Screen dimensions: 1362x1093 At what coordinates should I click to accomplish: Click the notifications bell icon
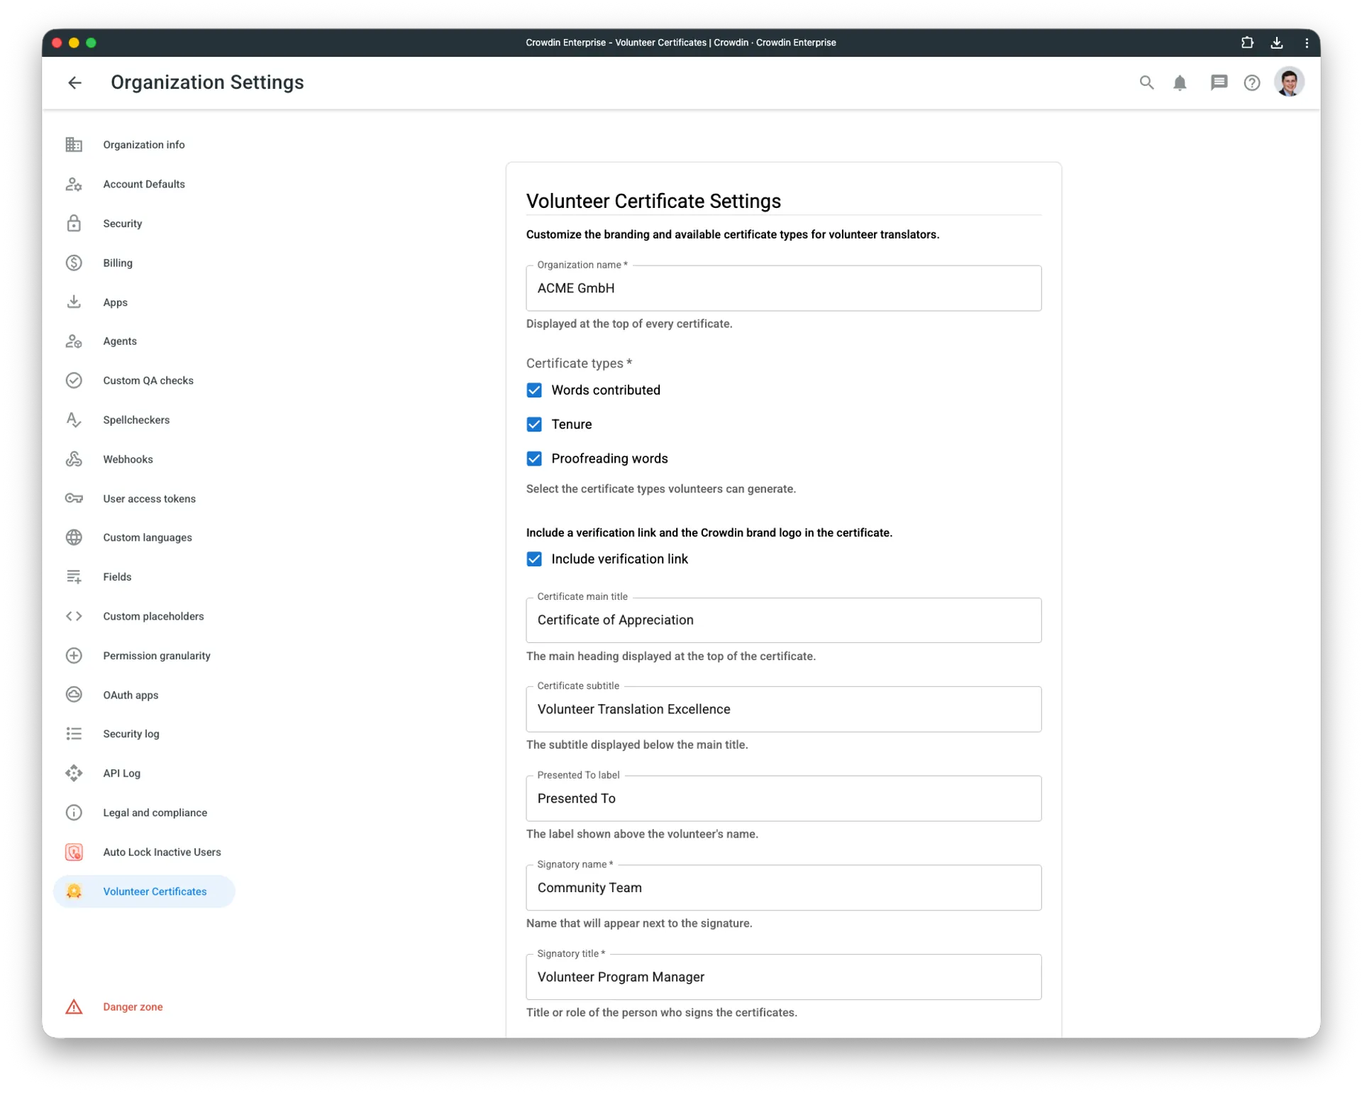1180,82
